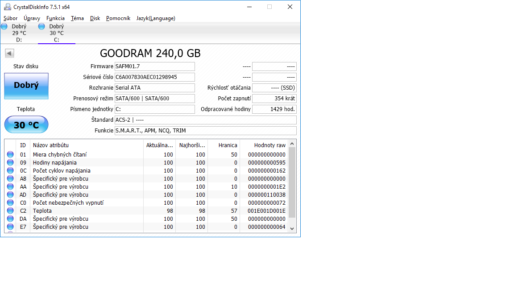Click status orb for attribute A8
Viewport: 514px width, 289px height.
click(11, 178)
